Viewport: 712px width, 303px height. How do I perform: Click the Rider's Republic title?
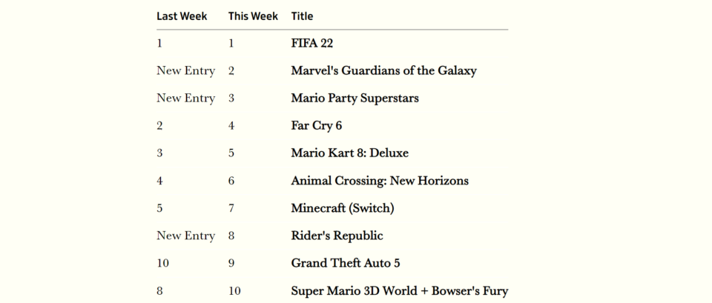(x=337, y=236)
